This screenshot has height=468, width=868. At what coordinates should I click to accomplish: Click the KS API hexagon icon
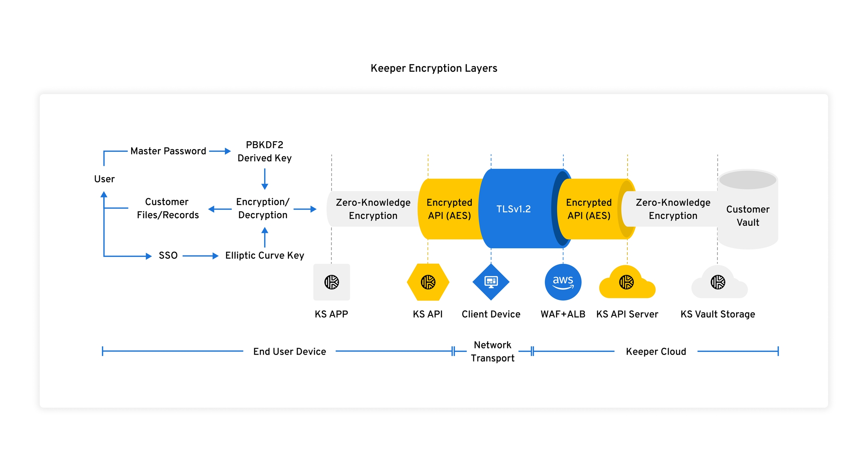(428, 282)
